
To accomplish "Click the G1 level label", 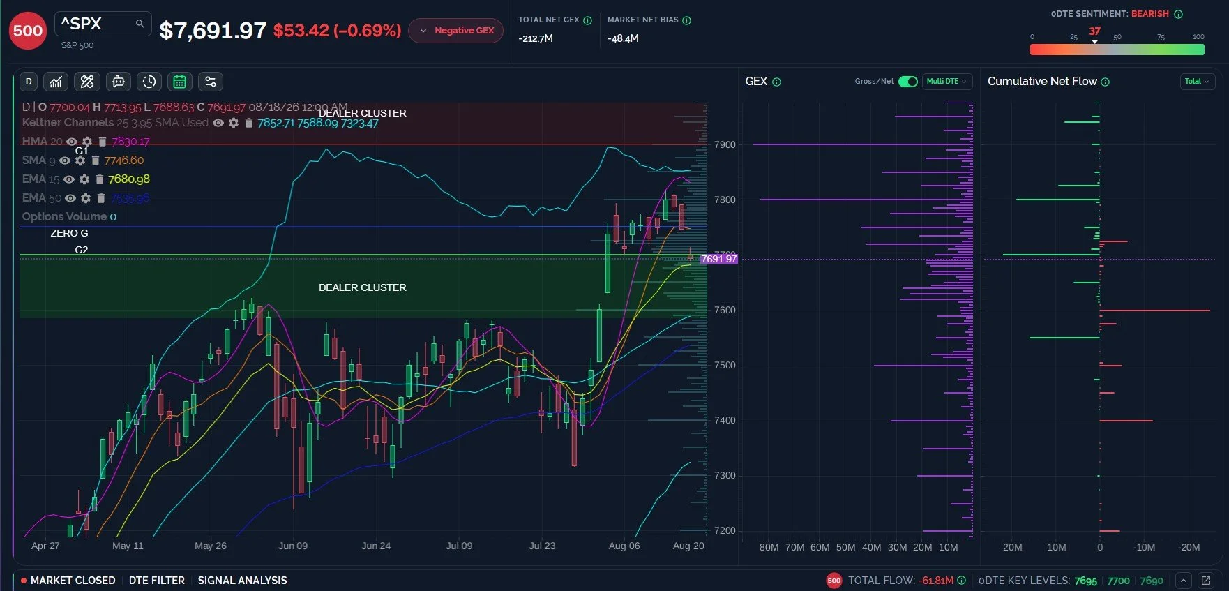I will tap(82, 151).
